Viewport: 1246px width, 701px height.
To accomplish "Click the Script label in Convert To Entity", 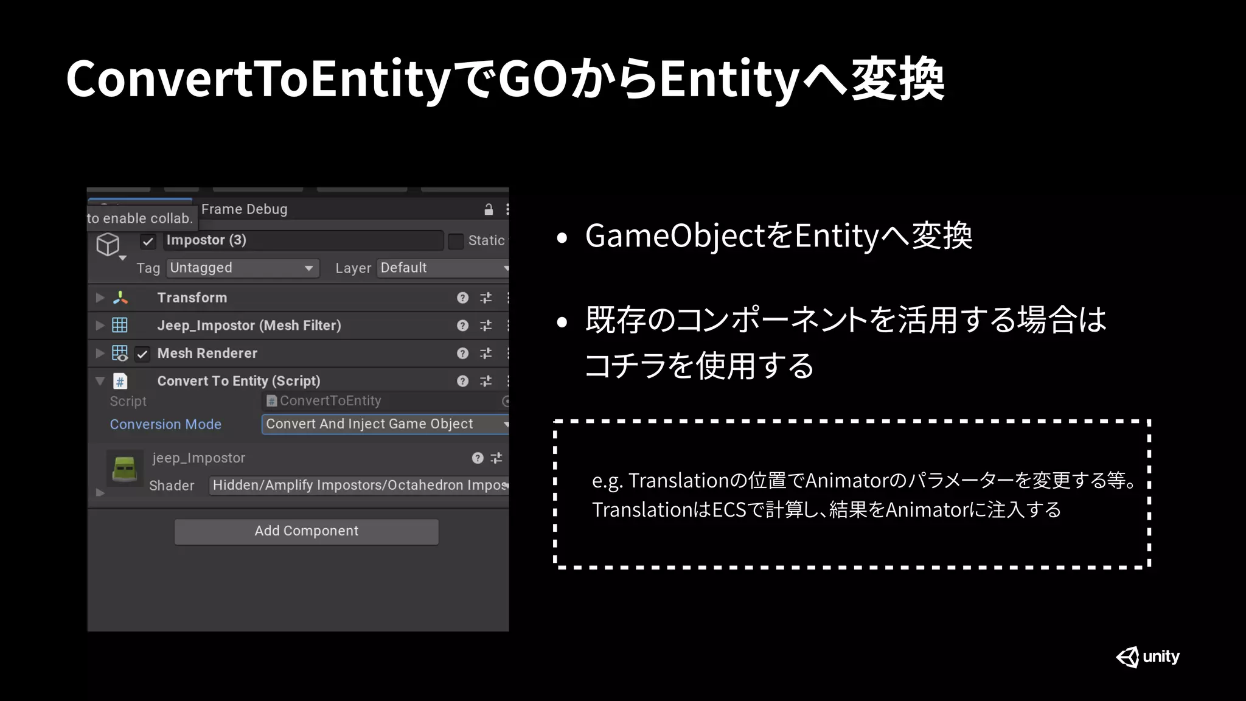I will 128,401.
